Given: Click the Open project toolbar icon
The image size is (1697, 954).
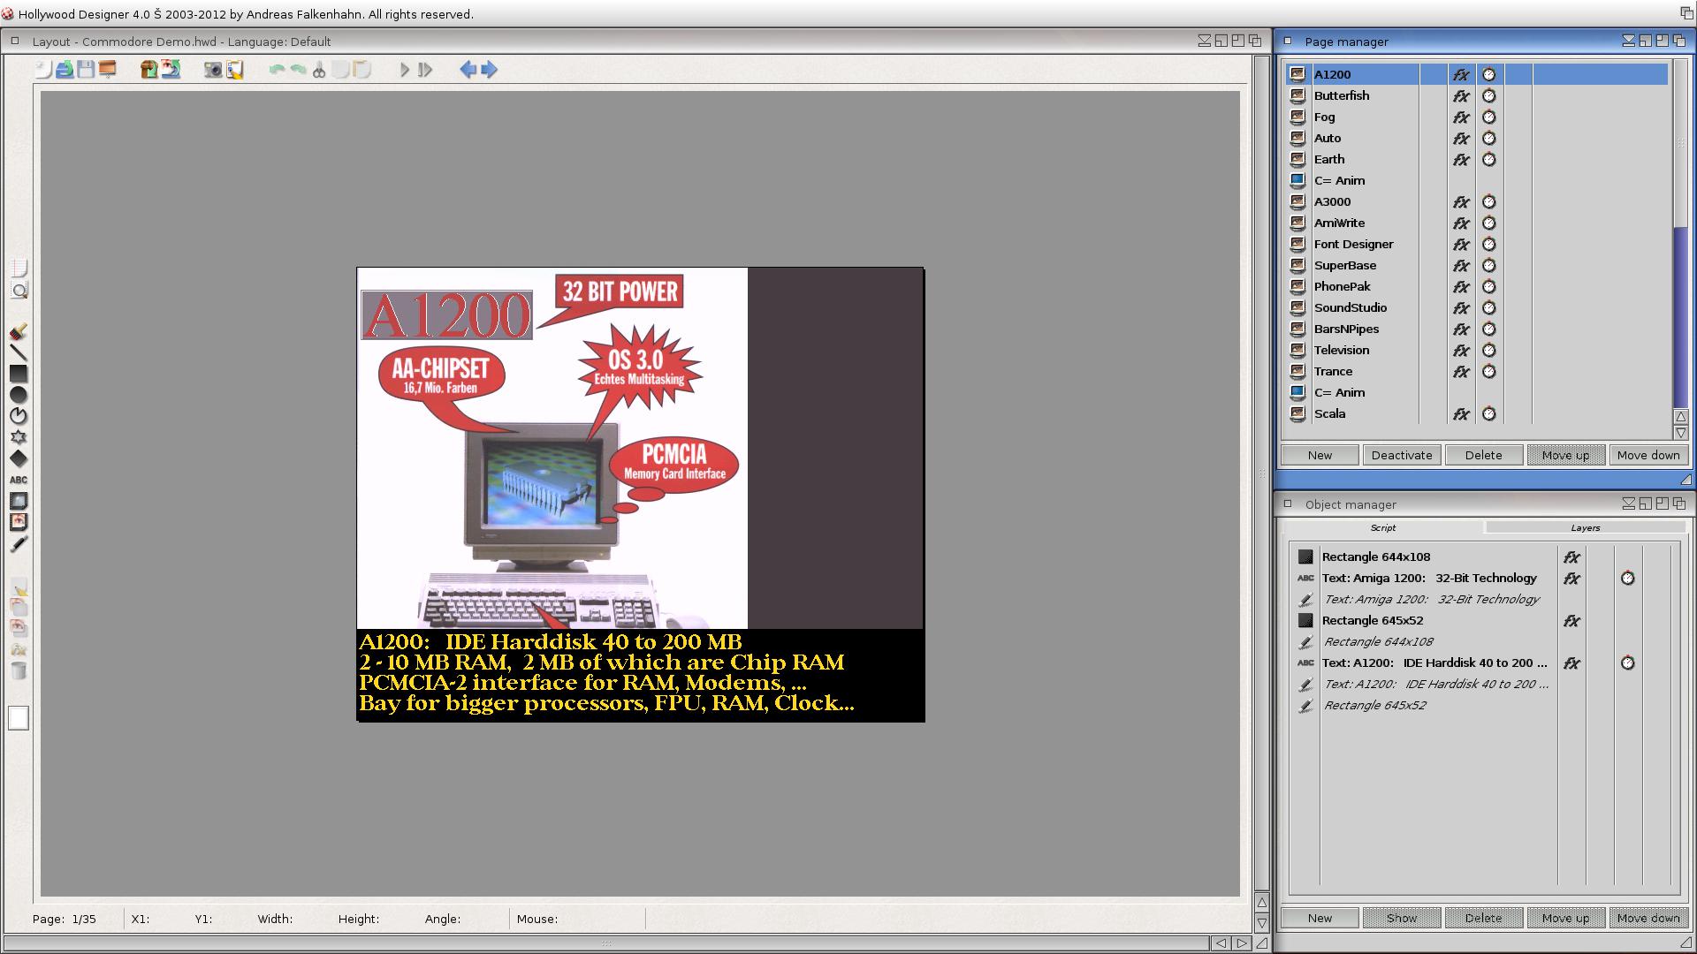Looking at the screenshot, I should tap(65, 70).
